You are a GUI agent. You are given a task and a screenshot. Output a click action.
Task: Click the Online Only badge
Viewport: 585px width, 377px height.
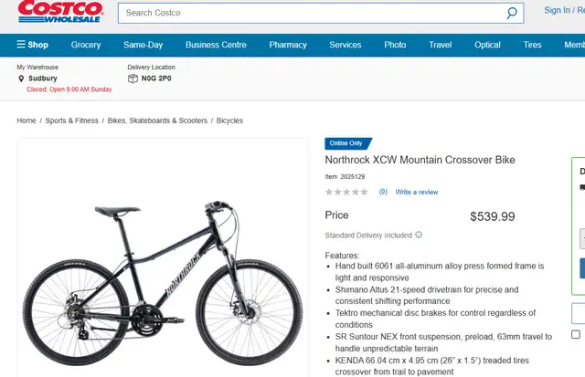tap(348, 143)
